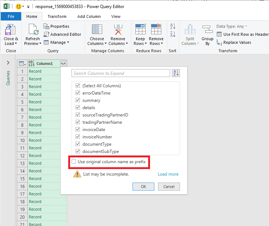Click the Remove Columns icon
Viewport: 269px width, 226px height.
[x=118, y=30]
